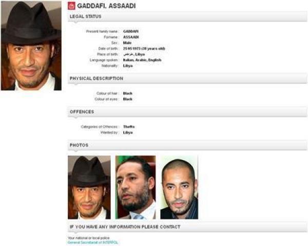
Task: Click the 'Thefts' offence category value
Action: (129, 127)
